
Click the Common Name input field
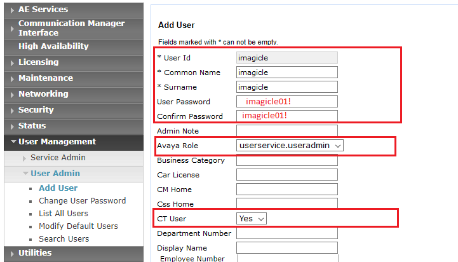(x=286, y=72)
